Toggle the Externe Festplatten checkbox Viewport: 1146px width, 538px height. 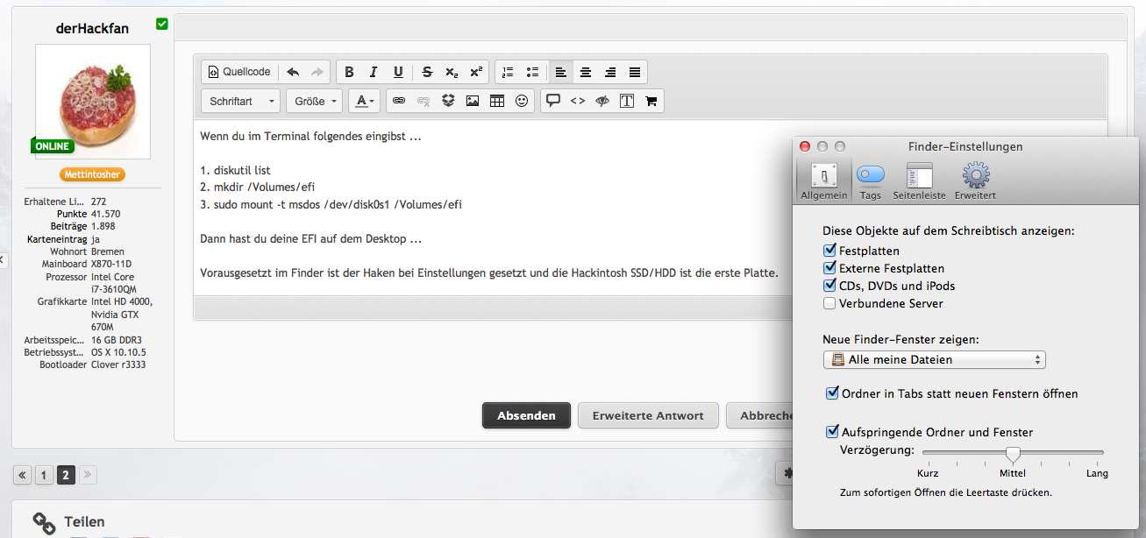coord(829,268)
